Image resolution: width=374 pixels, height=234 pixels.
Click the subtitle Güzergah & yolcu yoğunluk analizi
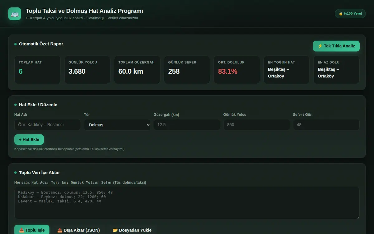(x=82, y=18)
